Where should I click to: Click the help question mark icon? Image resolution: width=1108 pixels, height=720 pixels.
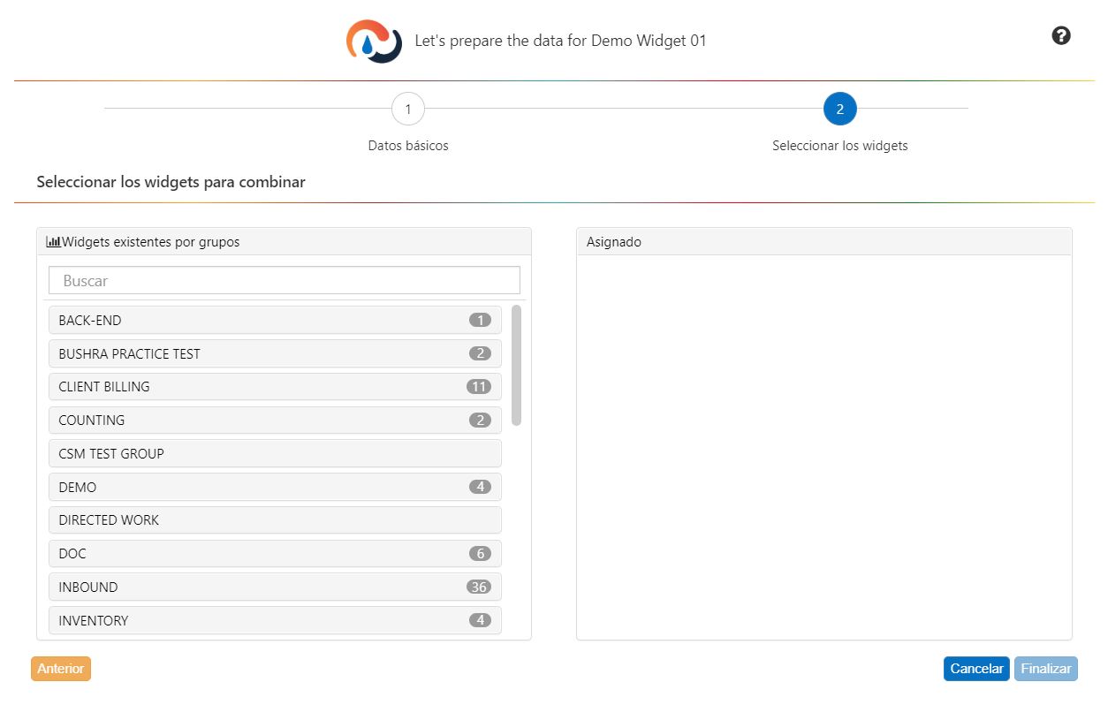[x=1061, y=35]
